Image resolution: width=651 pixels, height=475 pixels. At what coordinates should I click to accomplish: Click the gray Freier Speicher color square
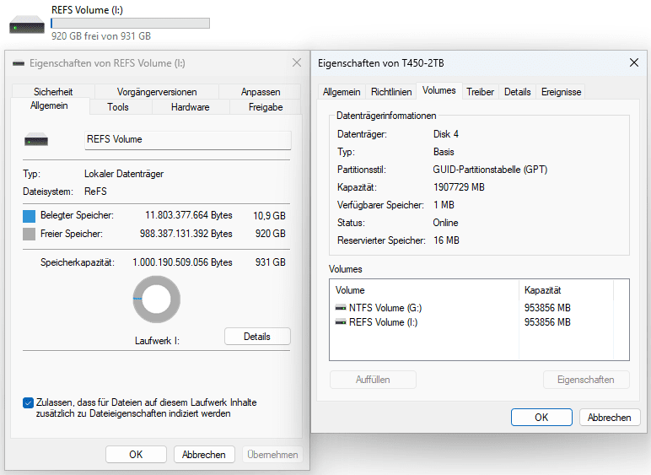click(x=30, y=234)
